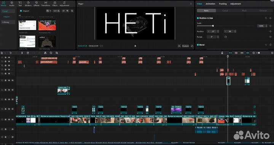This screenshot has height=145, width=274.
Task: Open the Stickers panel
Action: point(28,4)
